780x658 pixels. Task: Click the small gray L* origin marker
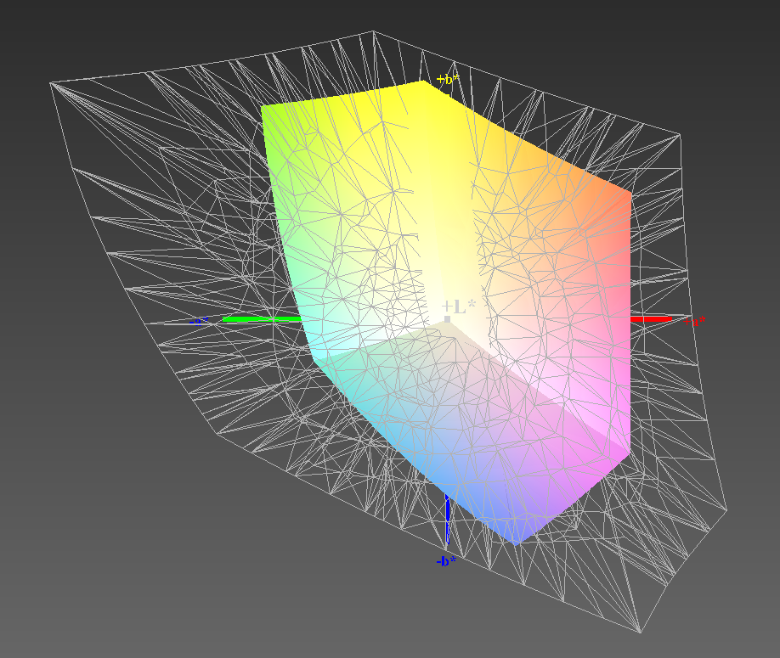click(x=447, y=319)
